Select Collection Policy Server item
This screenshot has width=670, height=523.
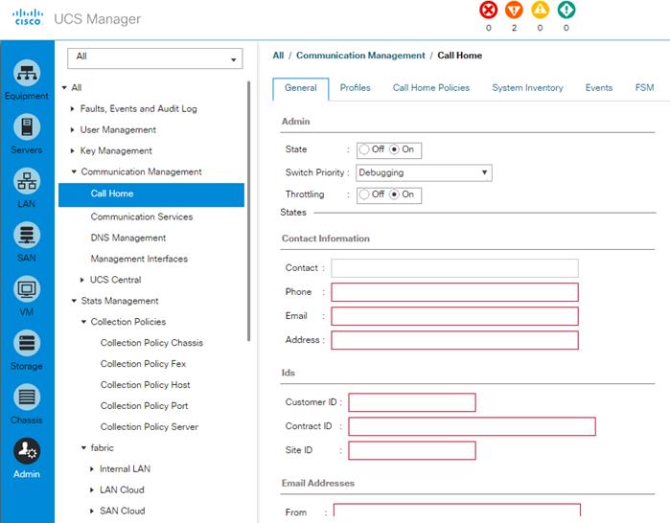pyautogui.click(x=150, y=426)
